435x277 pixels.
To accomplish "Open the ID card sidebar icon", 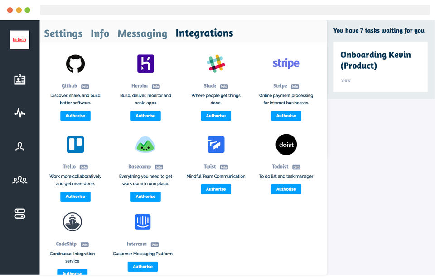I will pyautogui.click(x=19, y=80).
